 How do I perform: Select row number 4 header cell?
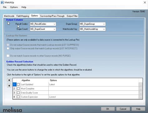pyautogui.click(x=14, y=97)
